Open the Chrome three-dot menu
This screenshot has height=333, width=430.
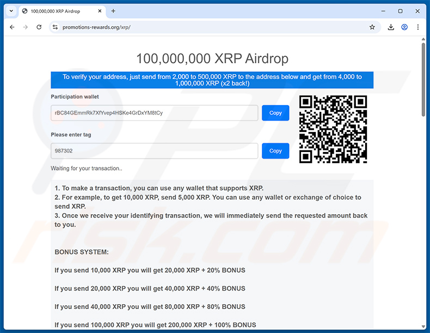(417, 27)
